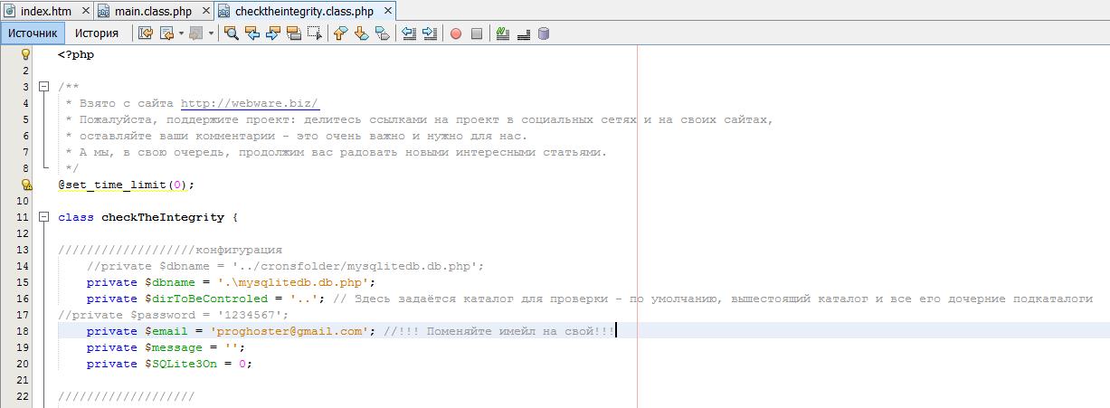Collapse the doc comment fold on line 3
This screenshot has width=1110, height=408.
(43, 87)
